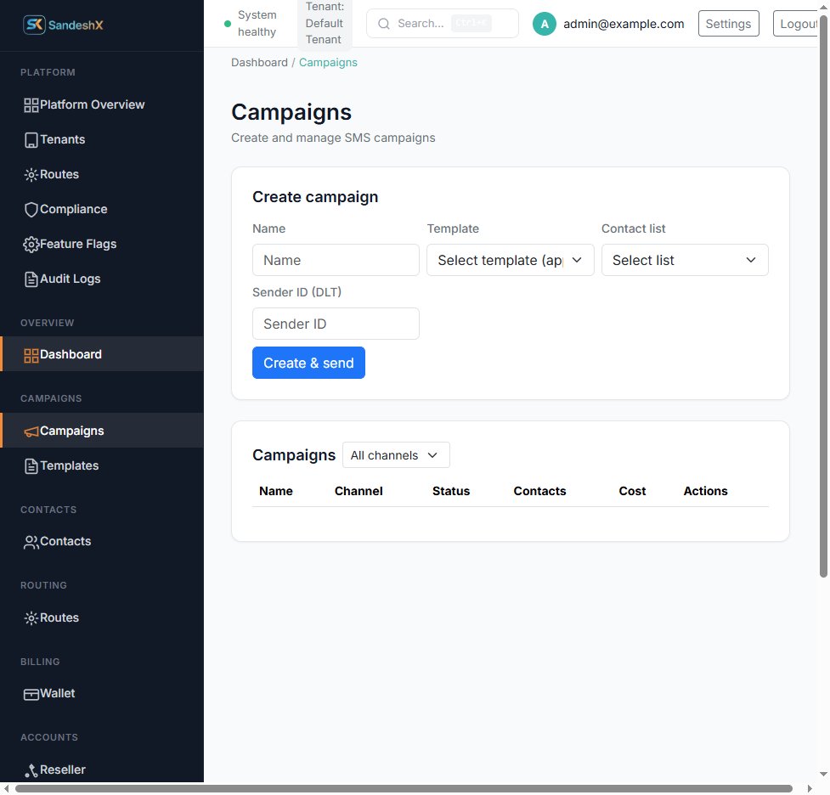Viewport: 830px width, 795px height.
Task: Open Wallet under Billing
Action: coord(102,693)
